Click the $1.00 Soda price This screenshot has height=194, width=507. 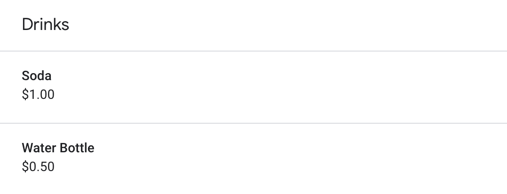click(x=38, y=95)
